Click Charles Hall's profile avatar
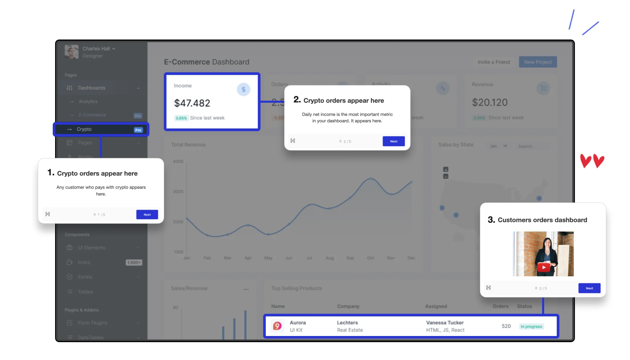630x360 pixels. coord(71,52)
